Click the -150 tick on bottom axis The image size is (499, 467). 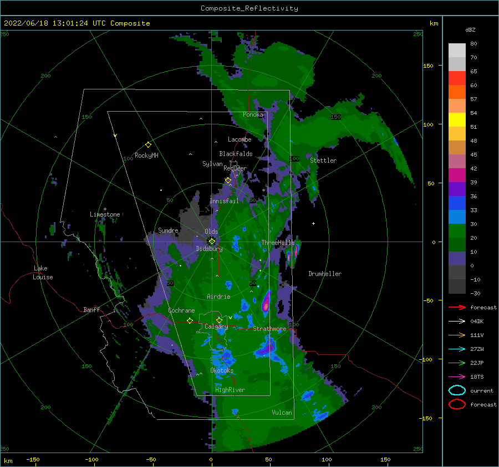[x=33, y=459]
